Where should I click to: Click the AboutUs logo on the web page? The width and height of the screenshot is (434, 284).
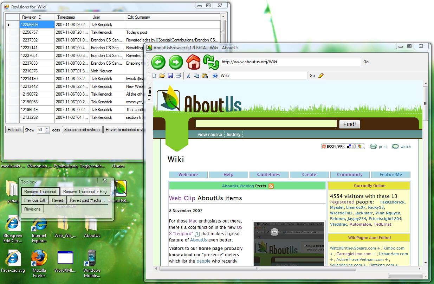199,99
